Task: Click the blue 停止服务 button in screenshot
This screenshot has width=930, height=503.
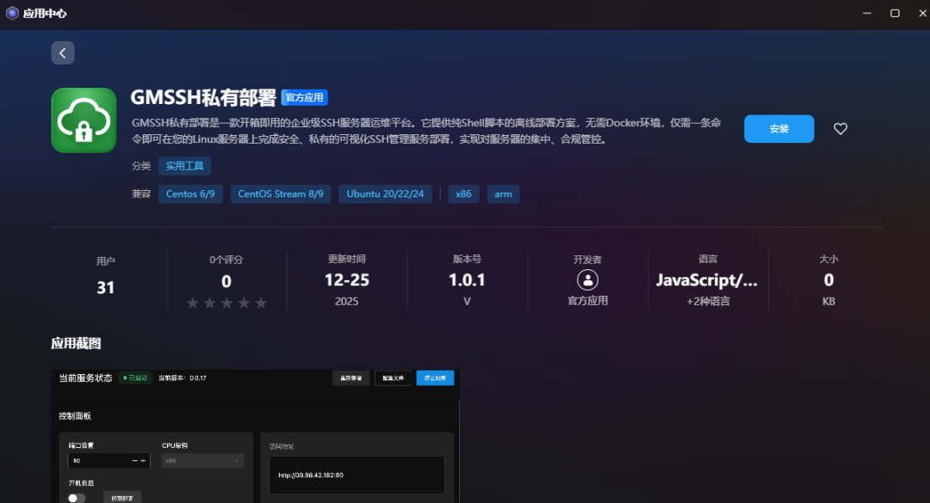Action: point(435,378)
